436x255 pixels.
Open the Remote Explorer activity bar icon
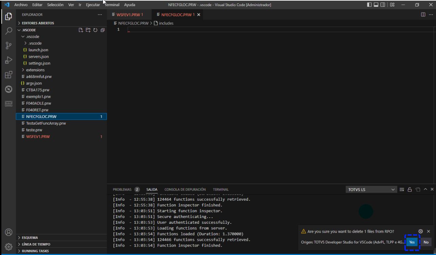(8, 104)
